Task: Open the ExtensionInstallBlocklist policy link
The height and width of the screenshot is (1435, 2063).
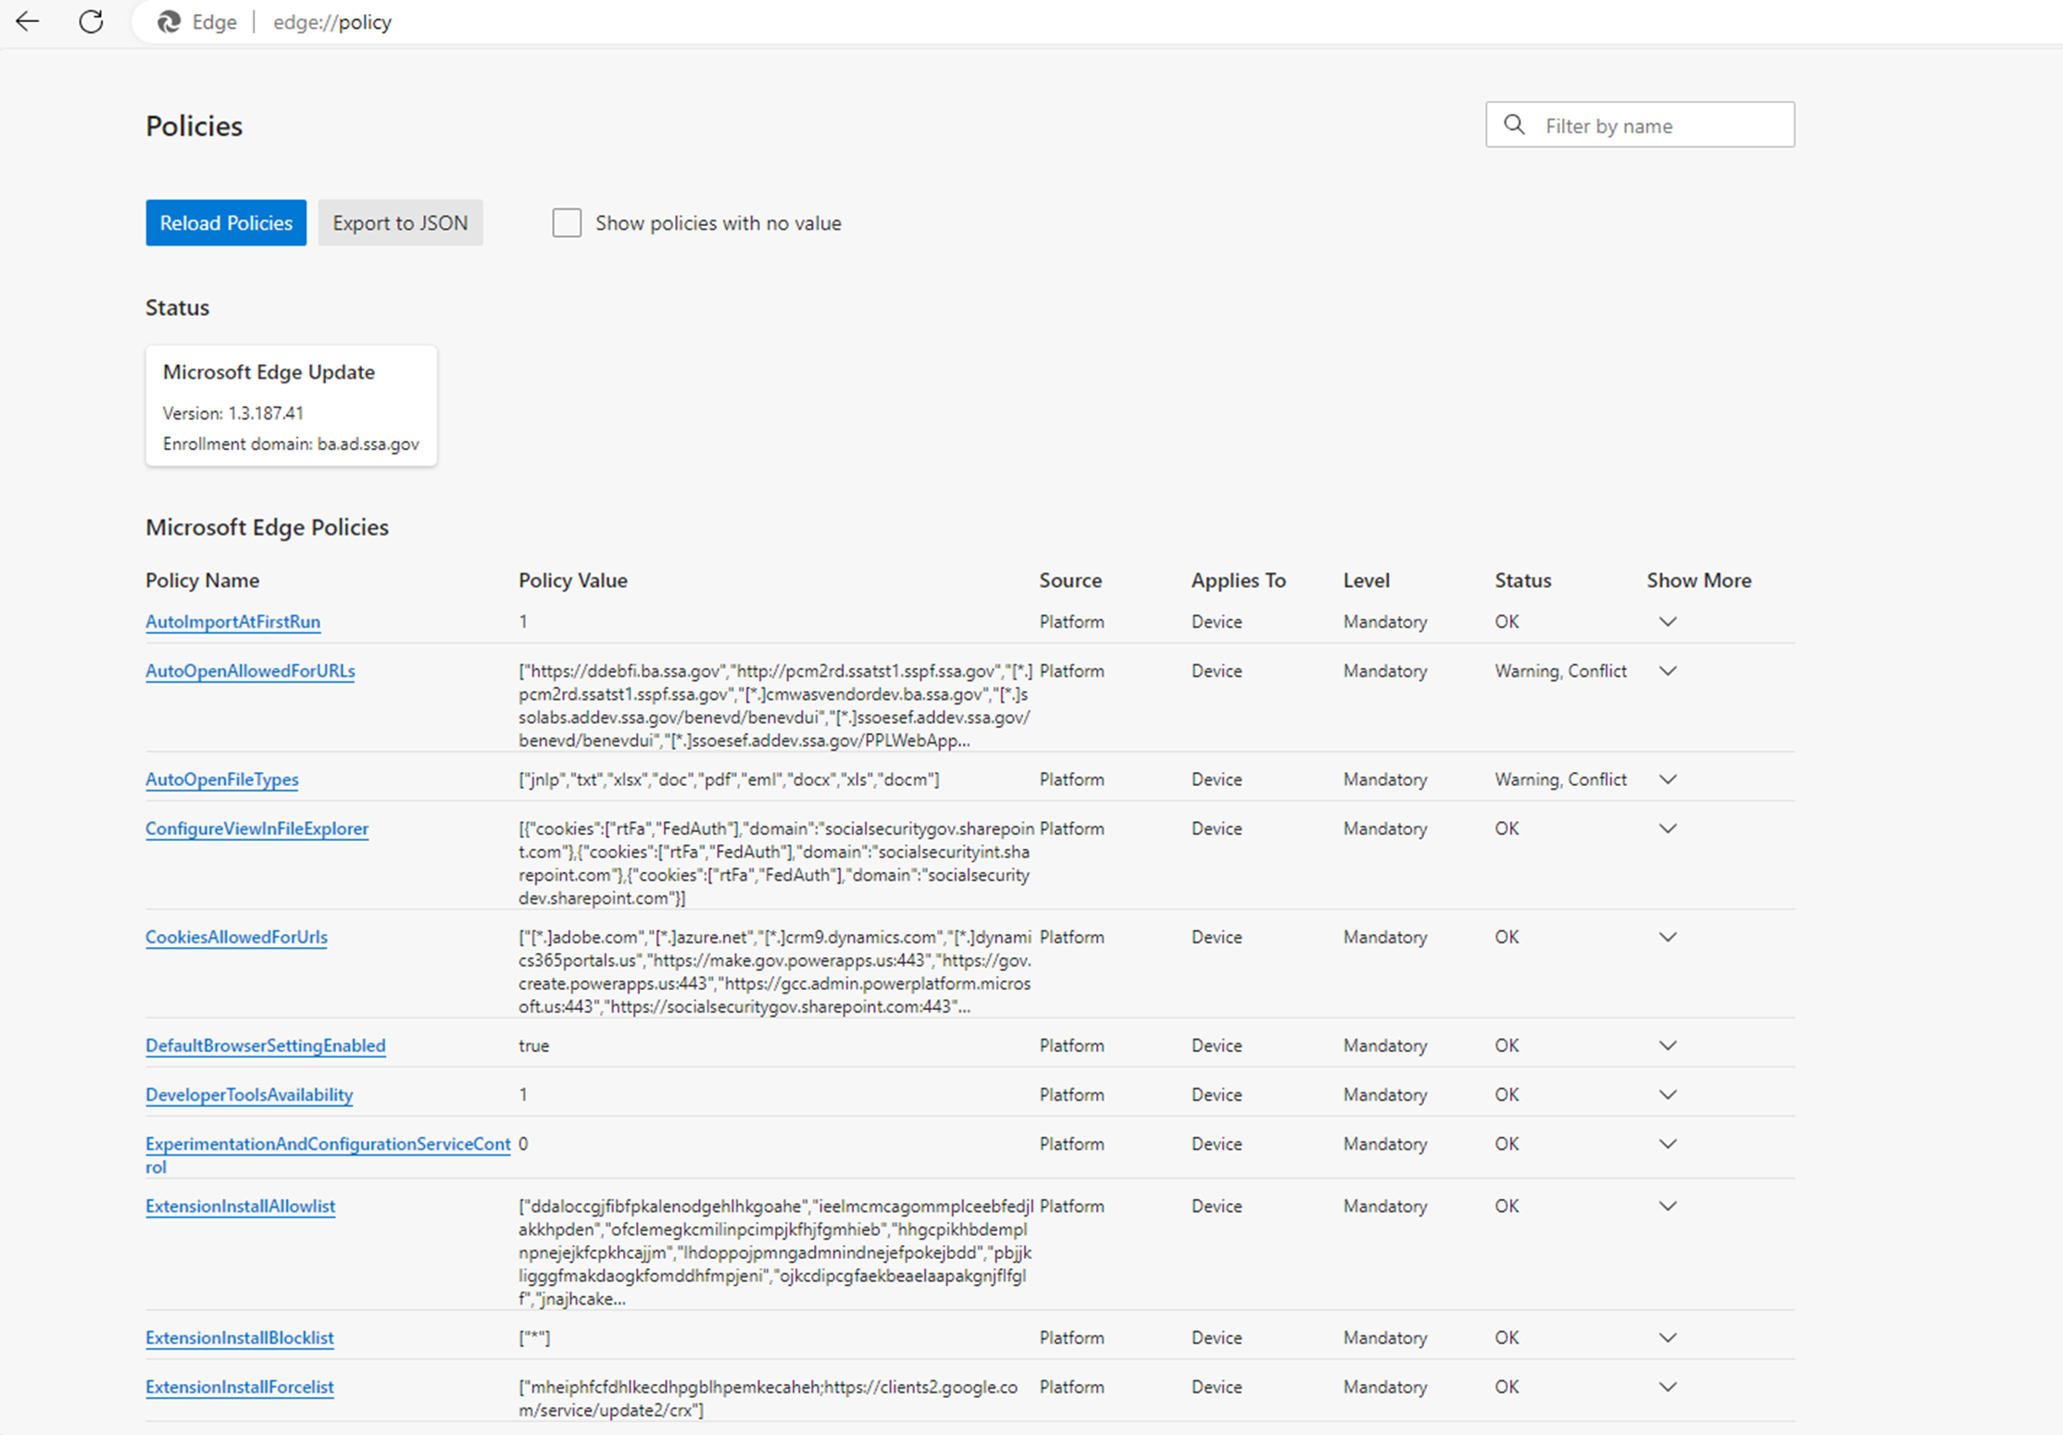Action: (x=239, y=1337)
